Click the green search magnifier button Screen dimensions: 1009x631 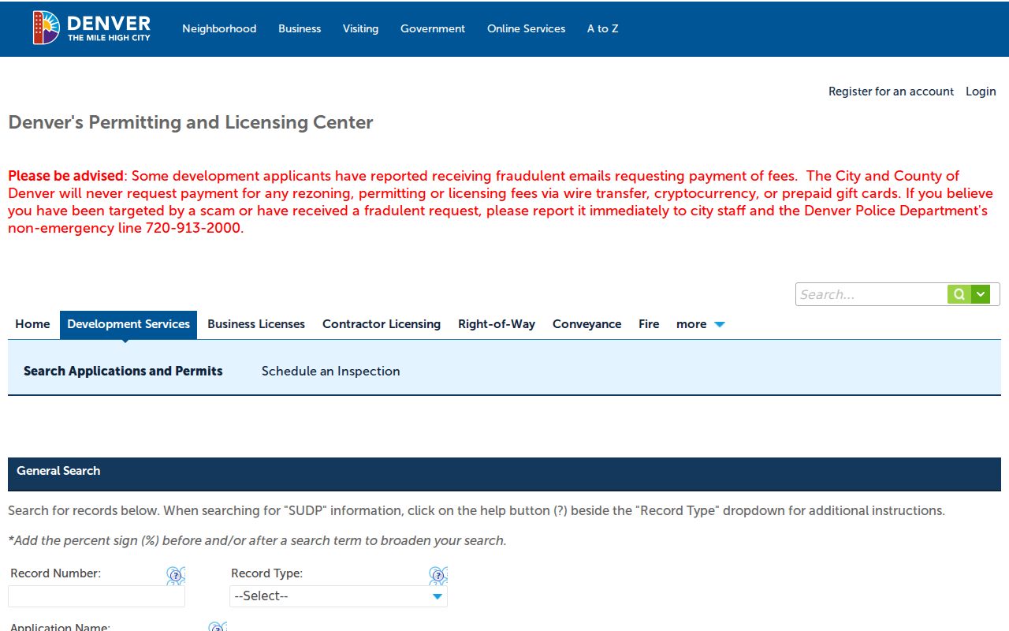click(x=959, y=294)
